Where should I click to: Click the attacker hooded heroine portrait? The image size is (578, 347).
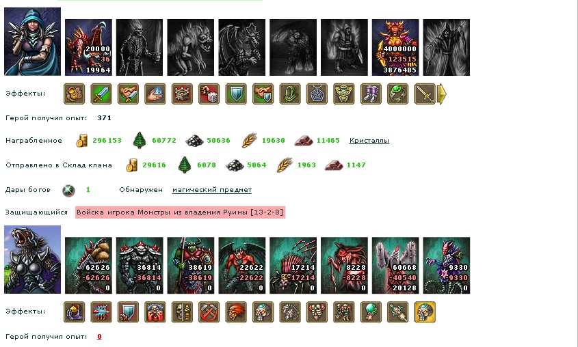pos(32,42)
